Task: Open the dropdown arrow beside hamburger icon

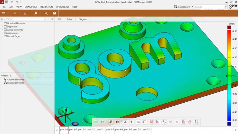Action: tap(9, 13)
